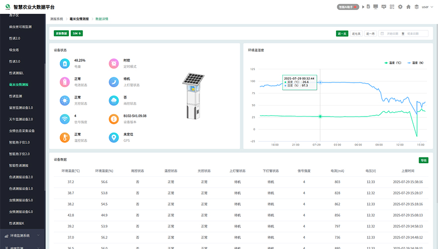Select 智能性诱测报 from the sidebar
Image resolution: width=438 pixels, height=249 pixels.
coord(19,165)
